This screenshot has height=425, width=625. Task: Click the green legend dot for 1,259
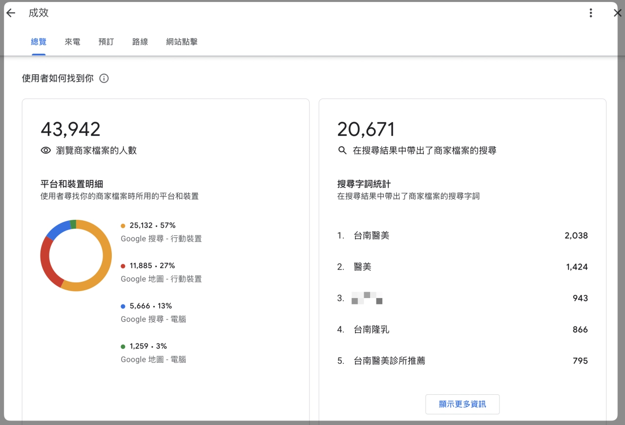[x=123, y=346]
